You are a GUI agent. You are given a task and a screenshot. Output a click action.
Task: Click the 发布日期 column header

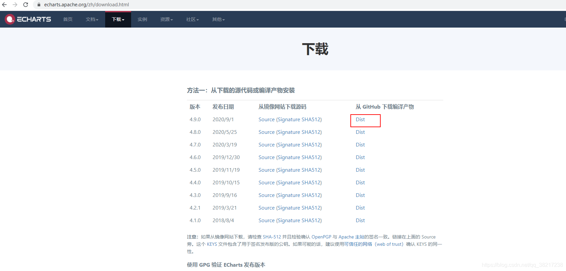click(223, 107)
